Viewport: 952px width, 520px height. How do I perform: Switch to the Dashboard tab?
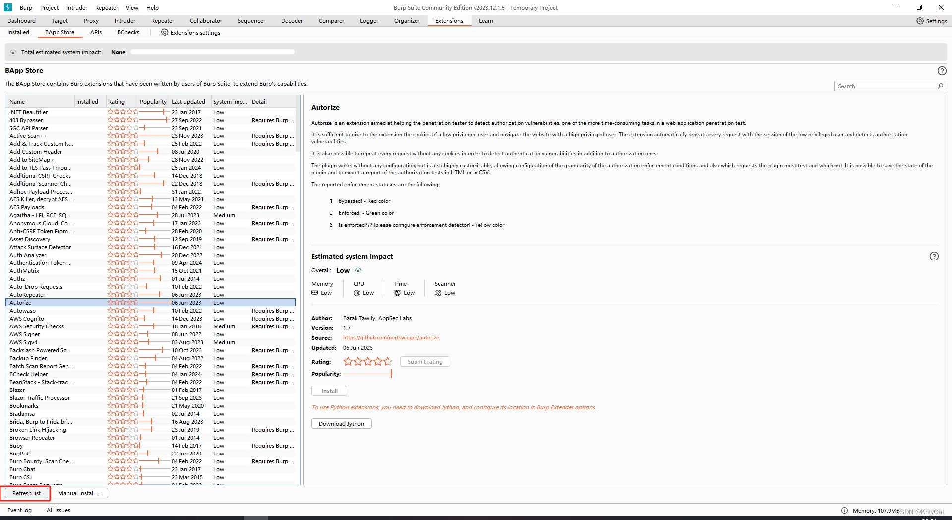point(21,21)
